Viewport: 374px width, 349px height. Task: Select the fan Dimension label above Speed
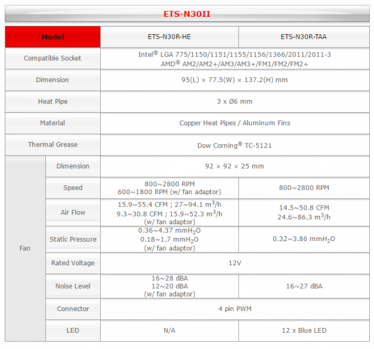click(73, 166)
